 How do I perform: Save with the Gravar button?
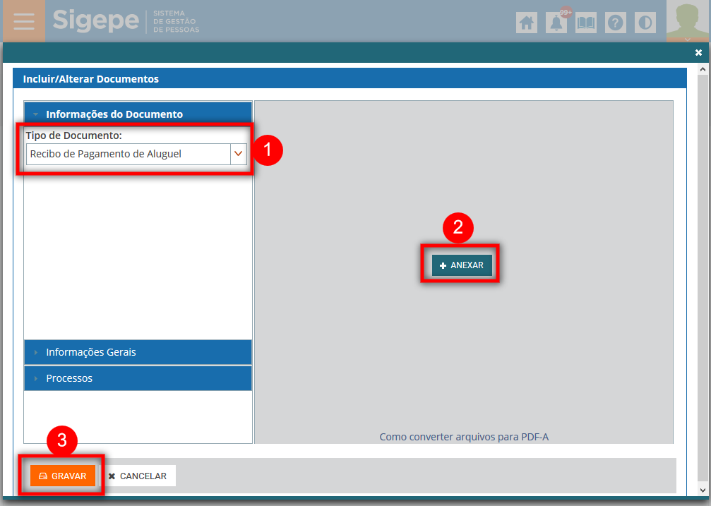(63, 476)
